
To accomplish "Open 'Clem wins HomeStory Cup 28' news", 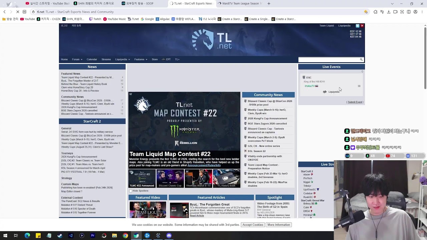I will (x=77, y=87).
